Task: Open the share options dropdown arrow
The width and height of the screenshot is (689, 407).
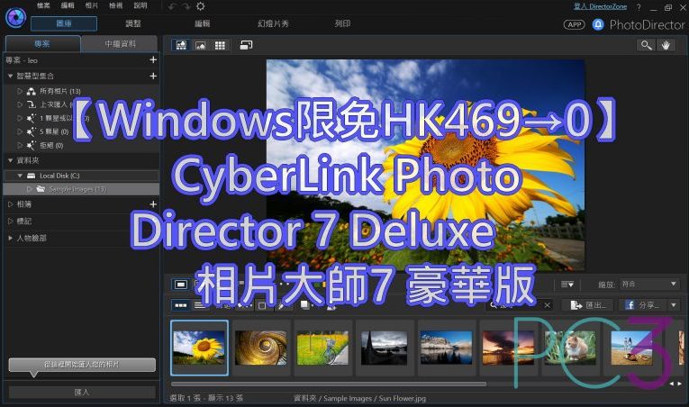Action: coord(674,305)
